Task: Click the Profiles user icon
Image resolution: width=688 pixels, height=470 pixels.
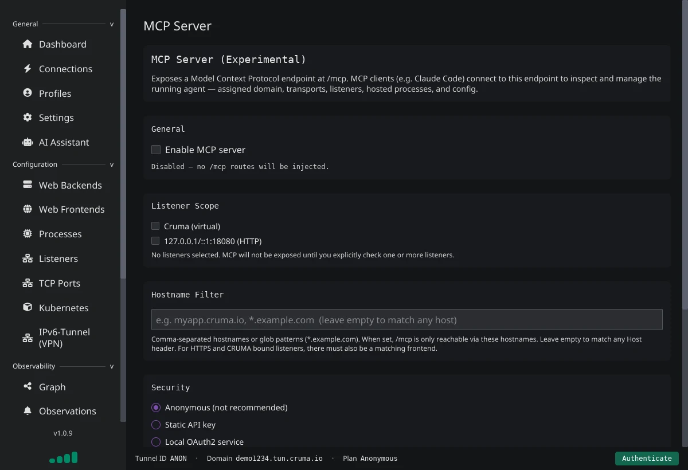Action: pyautogui.click(x=27, y=93)
